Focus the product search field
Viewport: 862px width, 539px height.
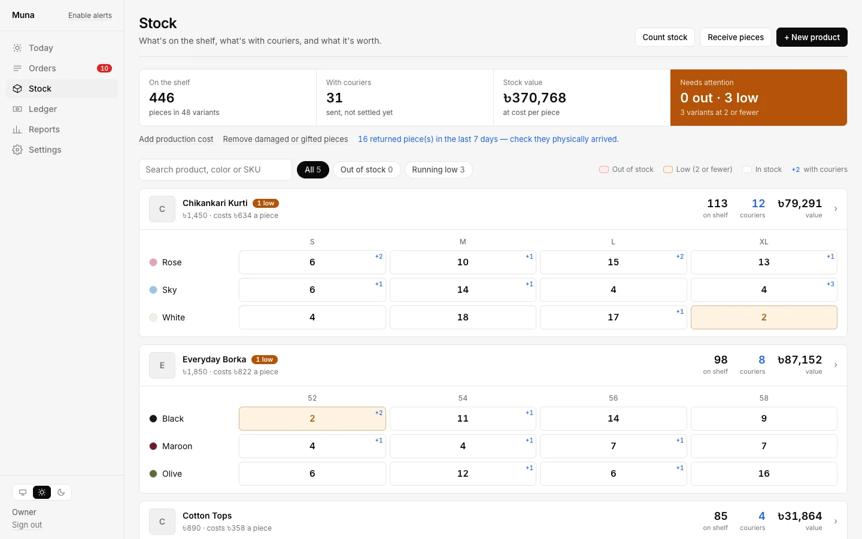(x=215, y=169)
